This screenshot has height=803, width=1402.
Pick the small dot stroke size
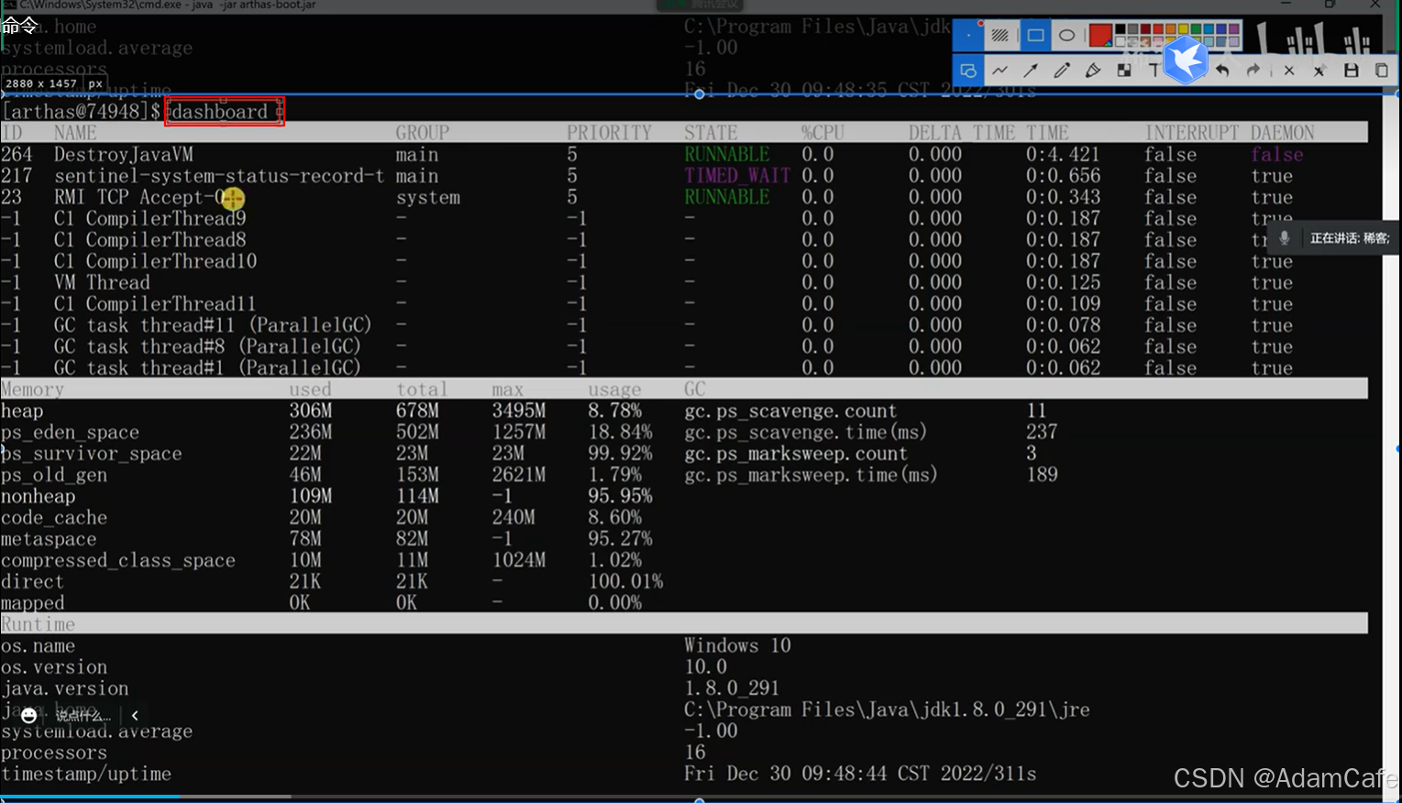coord(968,36)
